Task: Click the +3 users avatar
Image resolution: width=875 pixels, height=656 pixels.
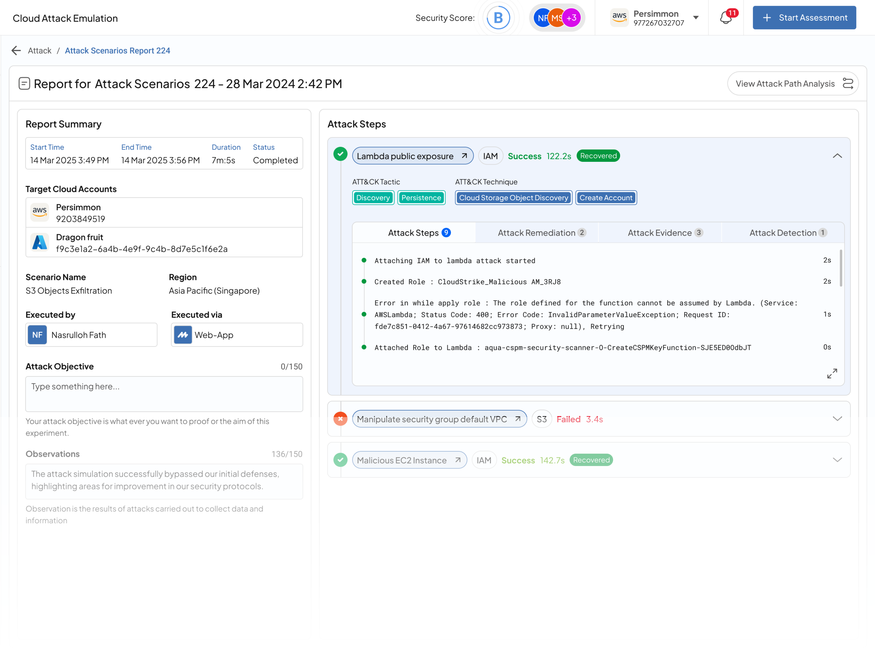Action: point(571,18)
